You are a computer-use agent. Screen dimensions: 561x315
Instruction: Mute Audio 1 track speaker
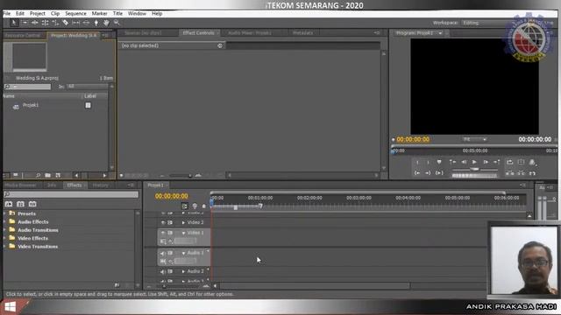click(x=163, y=253)
